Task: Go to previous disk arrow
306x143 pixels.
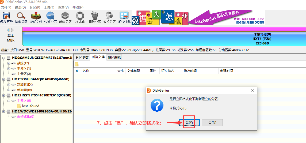Action: tap(8, 30)
